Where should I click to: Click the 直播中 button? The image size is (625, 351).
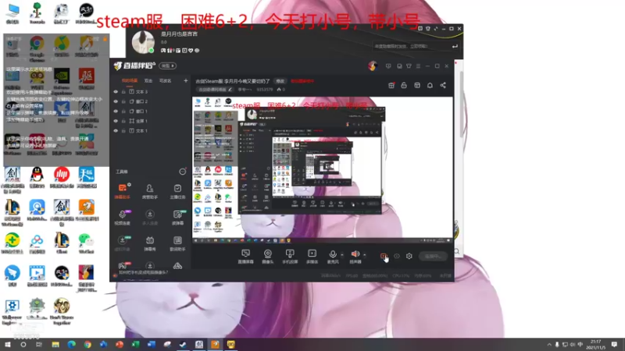tap(433, 257)
